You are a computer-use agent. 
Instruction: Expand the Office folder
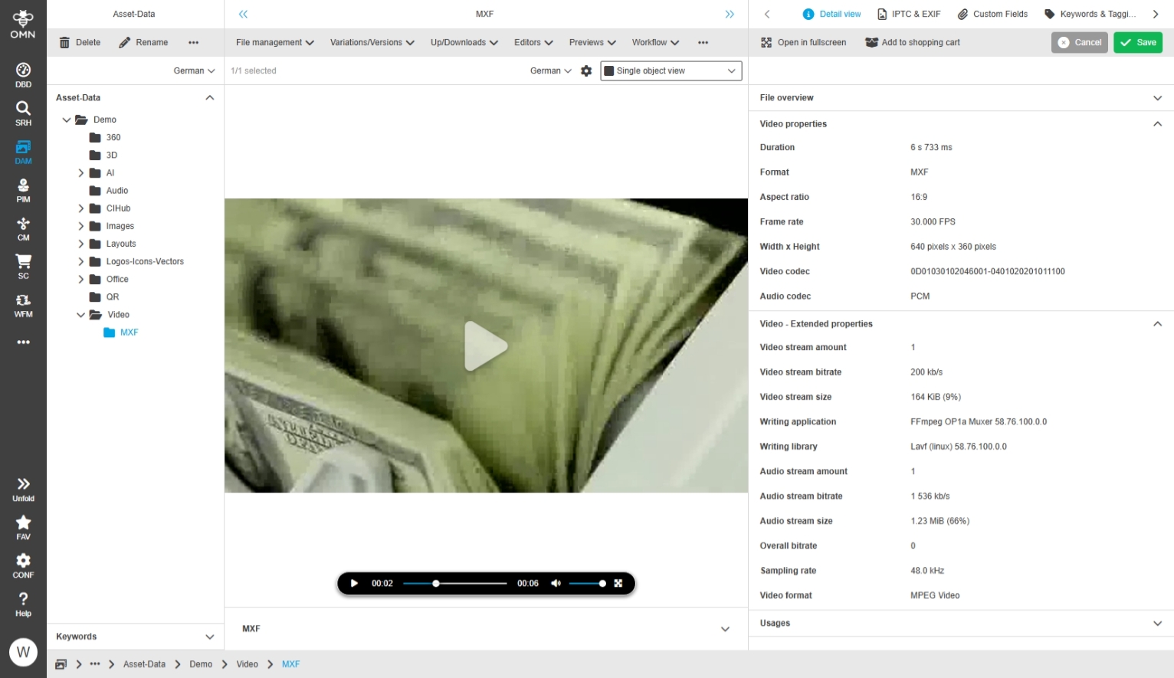[x=80, y=279]
